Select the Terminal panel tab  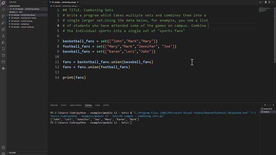(x=88, y=105)
